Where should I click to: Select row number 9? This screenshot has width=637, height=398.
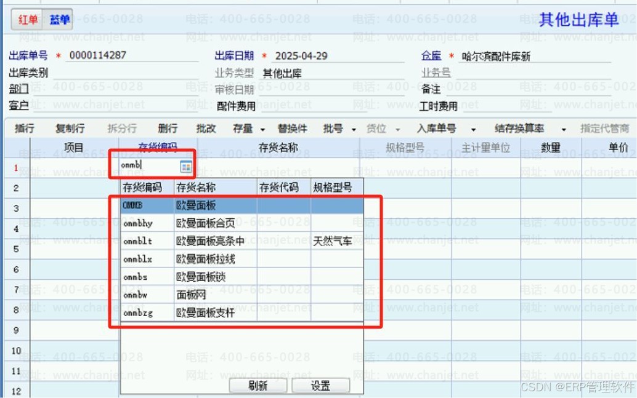(x=16, y=330)
